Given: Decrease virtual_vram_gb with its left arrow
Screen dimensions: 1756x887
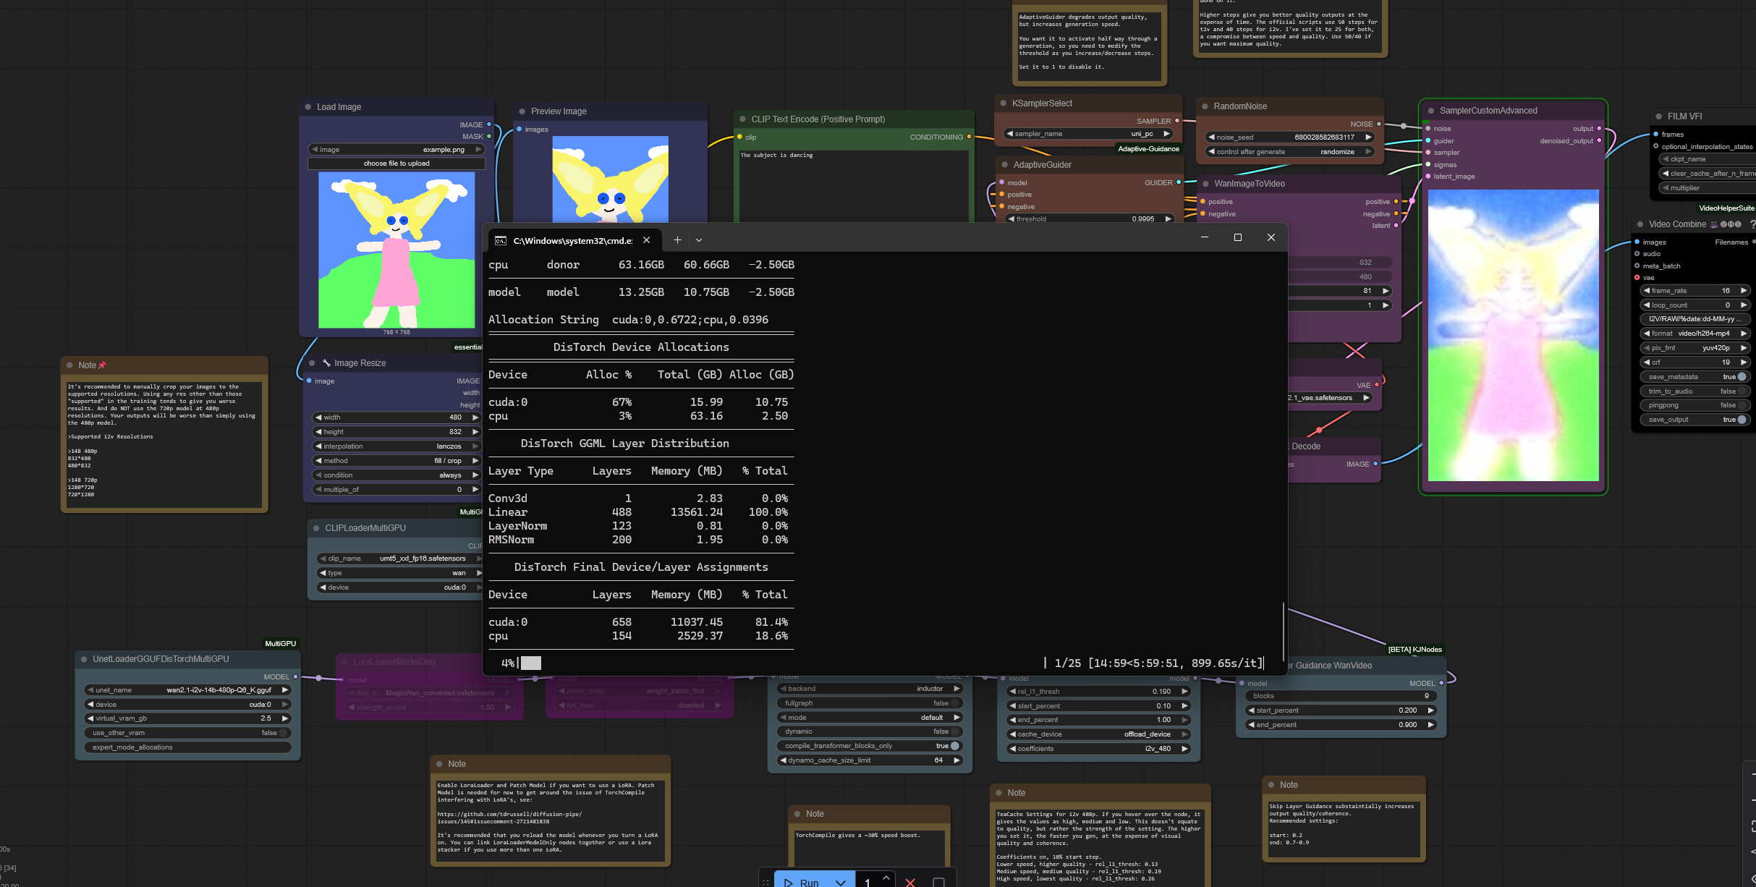Looking at the screenshot, I should pos(90,718).
